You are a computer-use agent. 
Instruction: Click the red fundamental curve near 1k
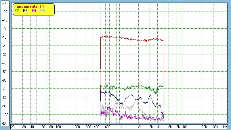121,38
